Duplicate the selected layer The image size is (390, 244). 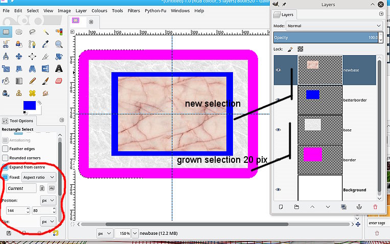pyautogui.click(x=343, y=207)
